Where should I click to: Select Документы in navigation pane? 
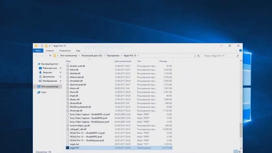pos(48,76)
